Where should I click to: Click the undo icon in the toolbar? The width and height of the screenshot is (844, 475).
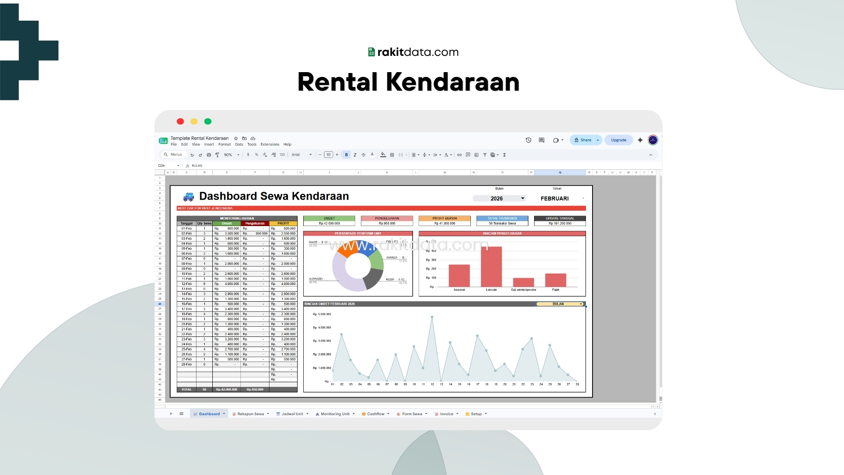pyautogui.click(x=192, y=155)
